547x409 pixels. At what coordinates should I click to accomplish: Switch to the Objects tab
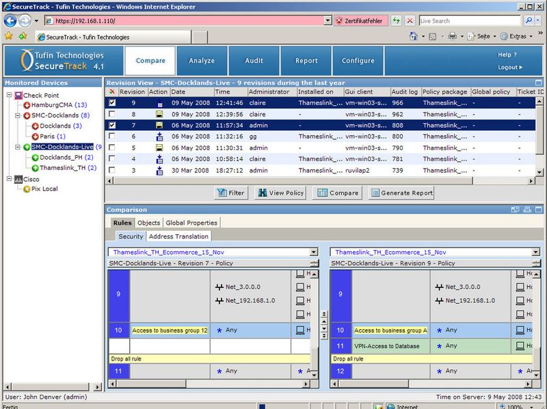tap(148, 223)
